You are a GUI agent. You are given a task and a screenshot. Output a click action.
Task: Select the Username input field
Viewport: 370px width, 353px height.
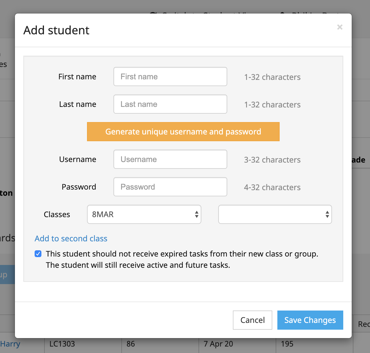(x=170, y=159)
